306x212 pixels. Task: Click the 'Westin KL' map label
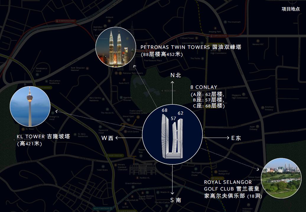165,192
